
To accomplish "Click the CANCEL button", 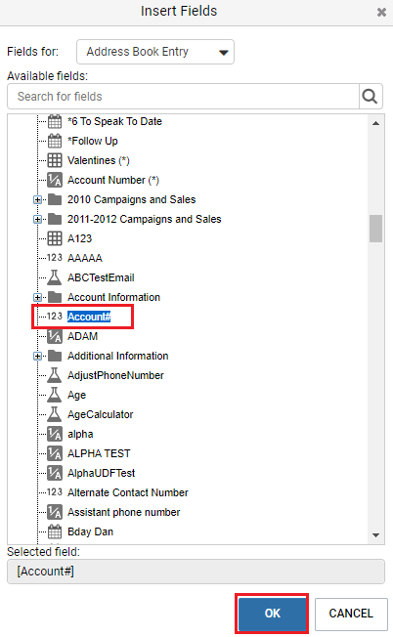I will tap(351, 613).
